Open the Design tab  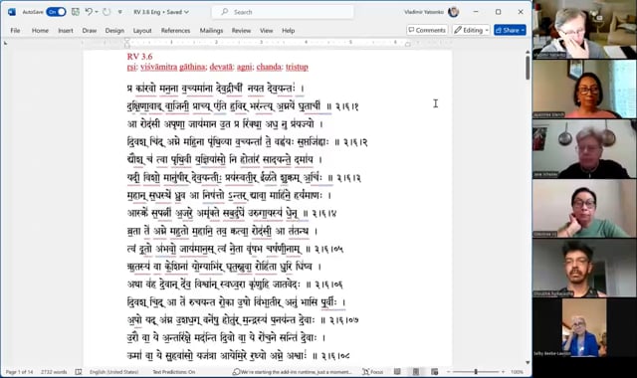click(x=114, y=31)
